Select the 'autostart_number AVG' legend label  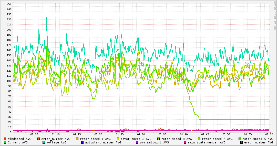(x=103, y=142)
